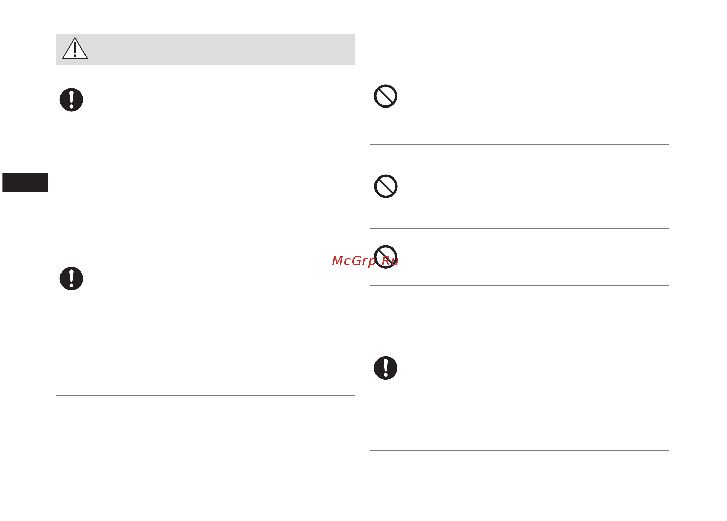Click the horizontal rule under the first exclamation section
This screenshot has width=727, height=521.
[x=205, y=135]
